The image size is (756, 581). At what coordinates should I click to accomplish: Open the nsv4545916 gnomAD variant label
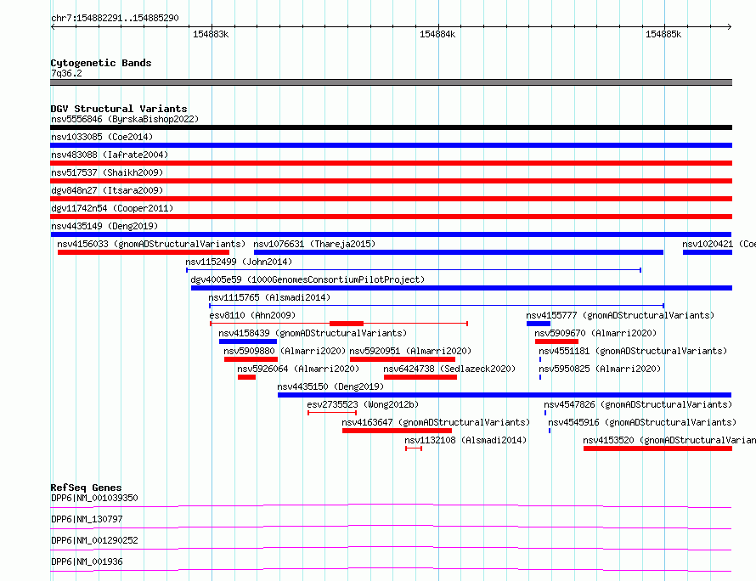point(642,422)
